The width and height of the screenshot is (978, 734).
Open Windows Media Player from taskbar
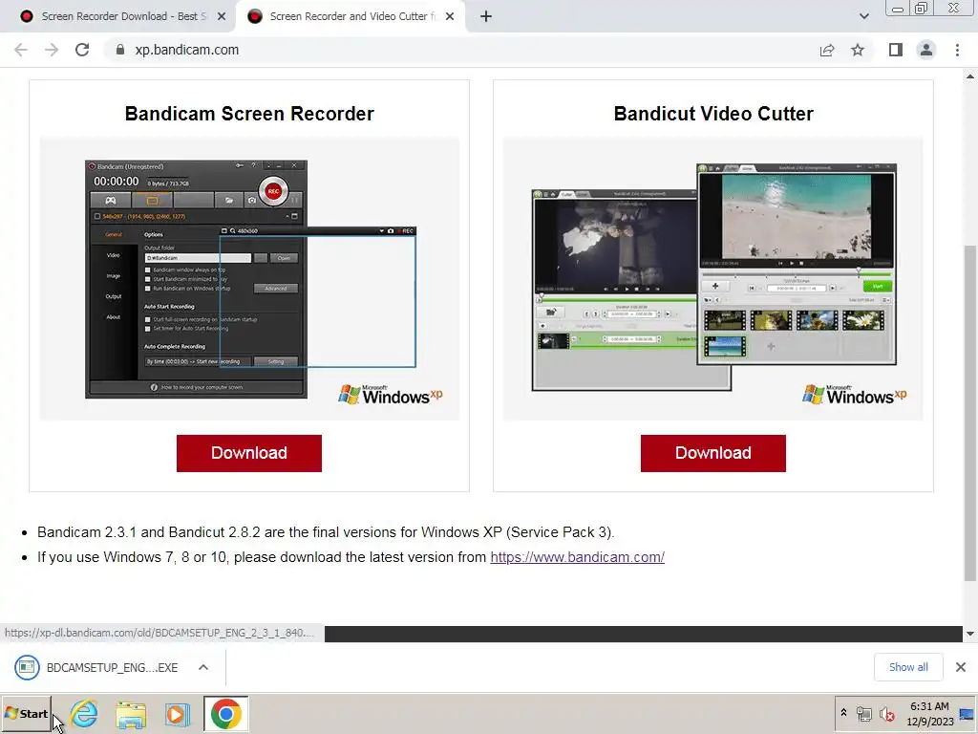tap(177, 714)
